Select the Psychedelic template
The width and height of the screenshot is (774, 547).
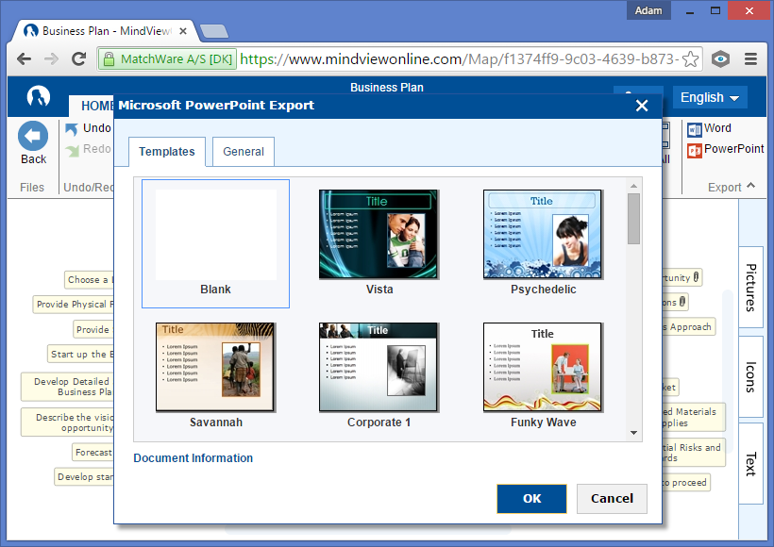tap(543, 242)
